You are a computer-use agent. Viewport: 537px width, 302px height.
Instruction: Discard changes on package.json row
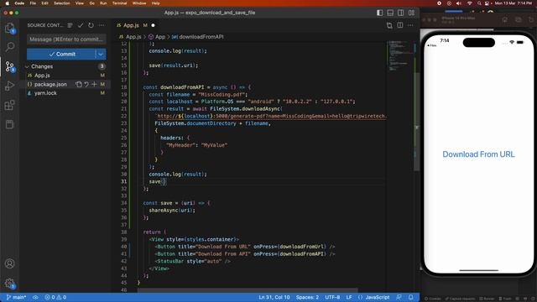click(86, 84)
